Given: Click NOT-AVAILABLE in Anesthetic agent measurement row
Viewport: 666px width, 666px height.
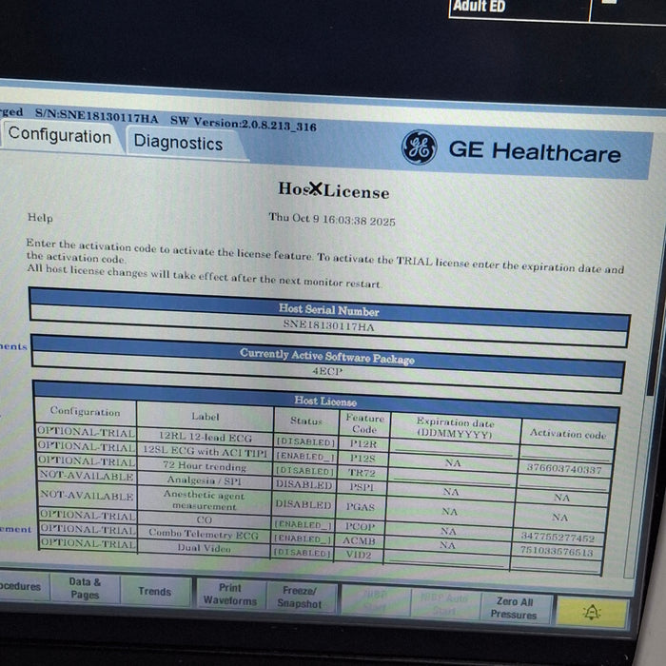Looking at the screenshot, I should pyautogui.click(x=87, y=496).
